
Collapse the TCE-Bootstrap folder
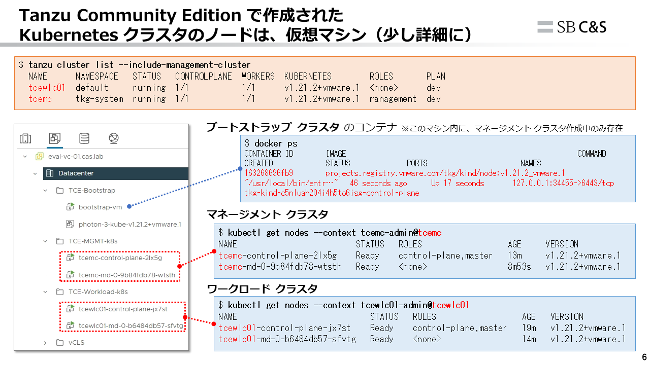[x=45, y=191]
